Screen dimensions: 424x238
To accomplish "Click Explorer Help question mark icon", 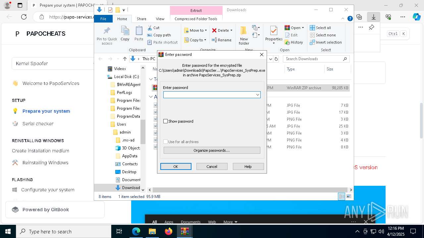I will point(350,19).
